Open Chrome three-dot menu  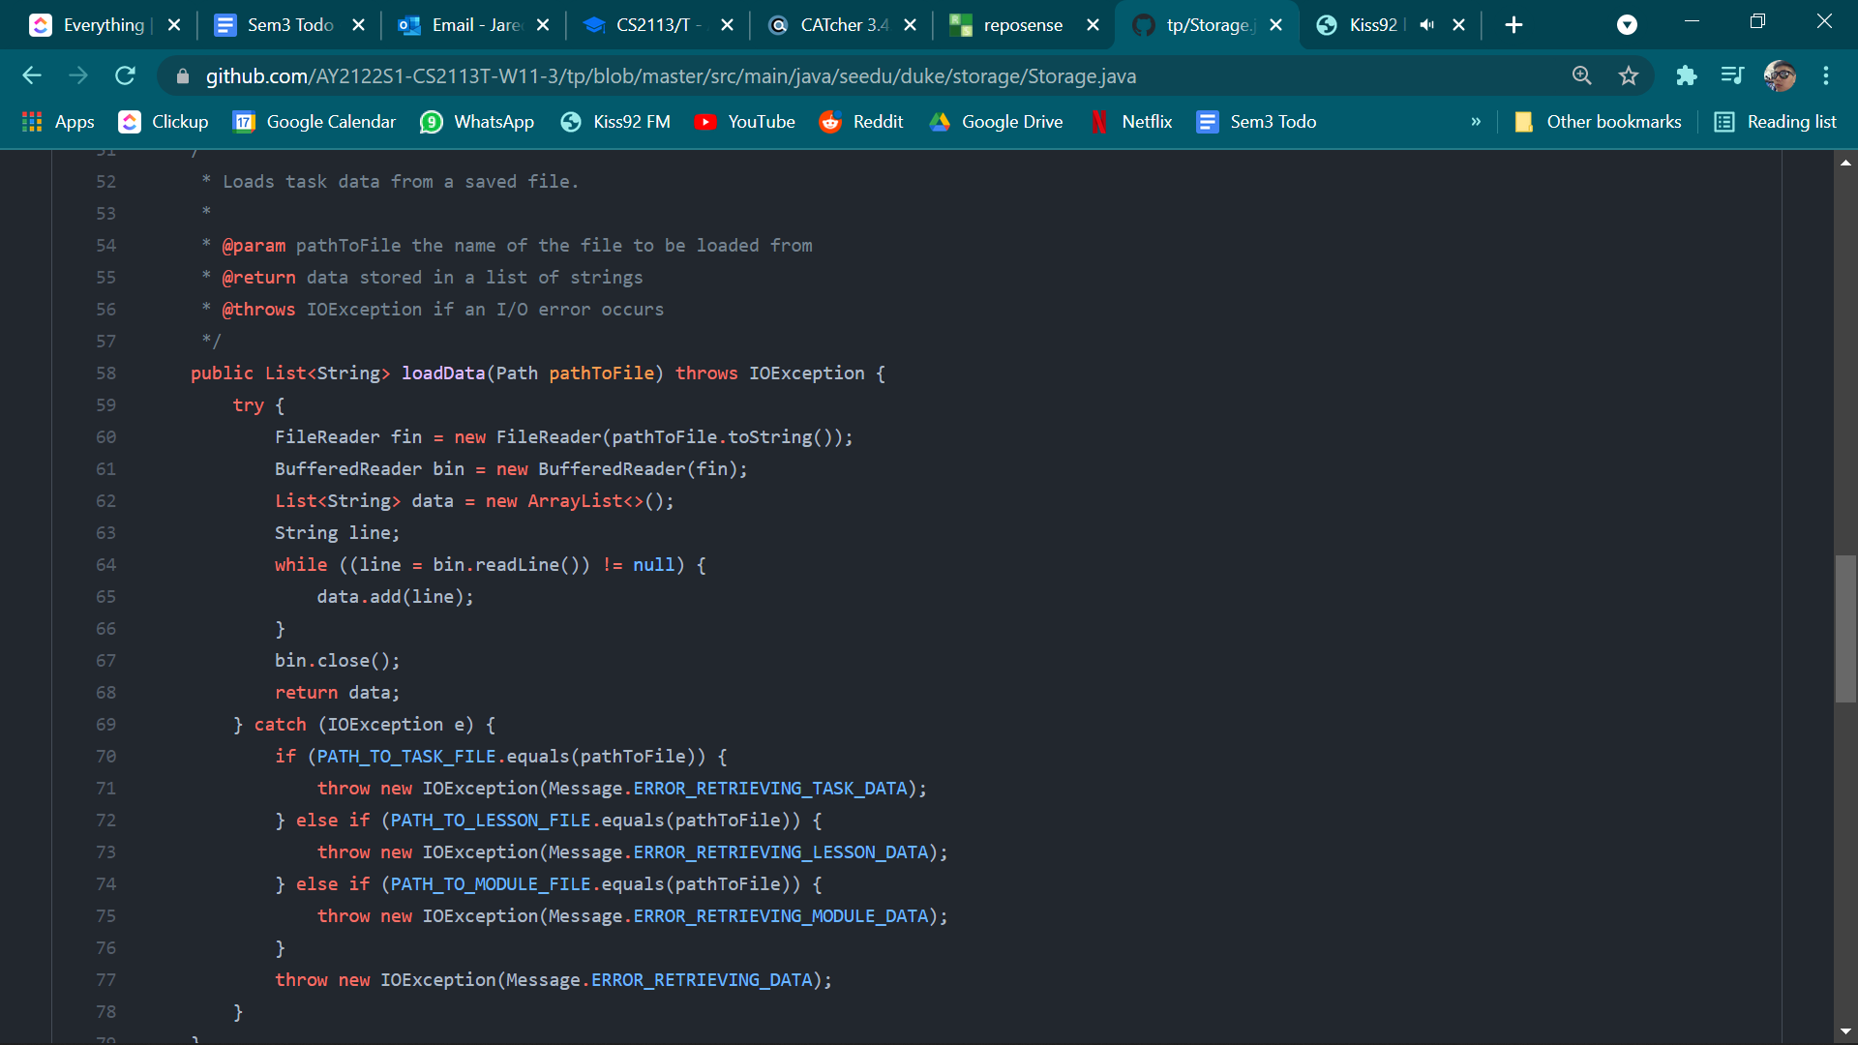point(1826,75)
